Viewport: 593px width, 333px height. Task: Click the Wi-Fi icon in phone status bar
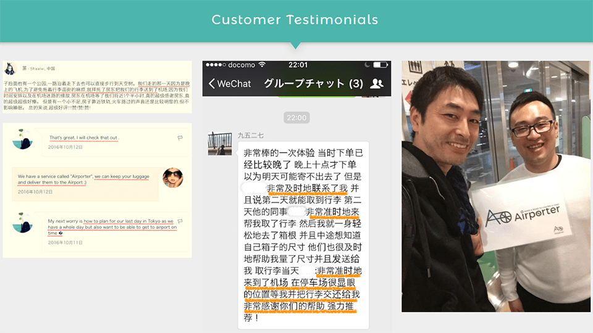pos(262,65)
